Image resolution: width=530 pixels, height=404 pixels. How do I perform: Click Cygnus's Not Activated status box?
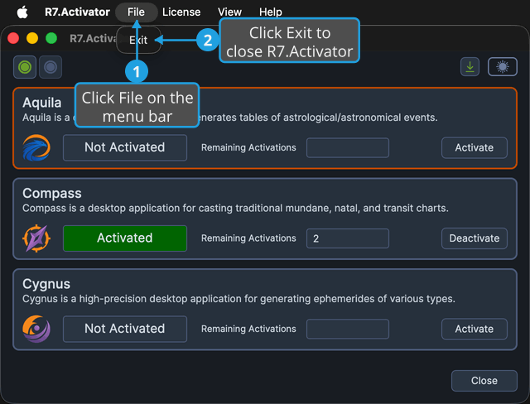(x=125, y=329)
